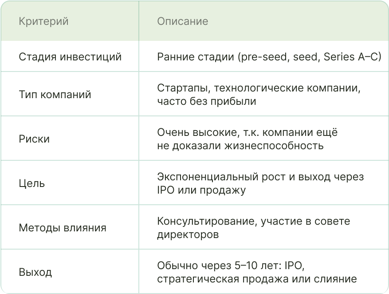Click the Критерий column header
The width and height of the screenshot is (389, 294).
[43, 21]
